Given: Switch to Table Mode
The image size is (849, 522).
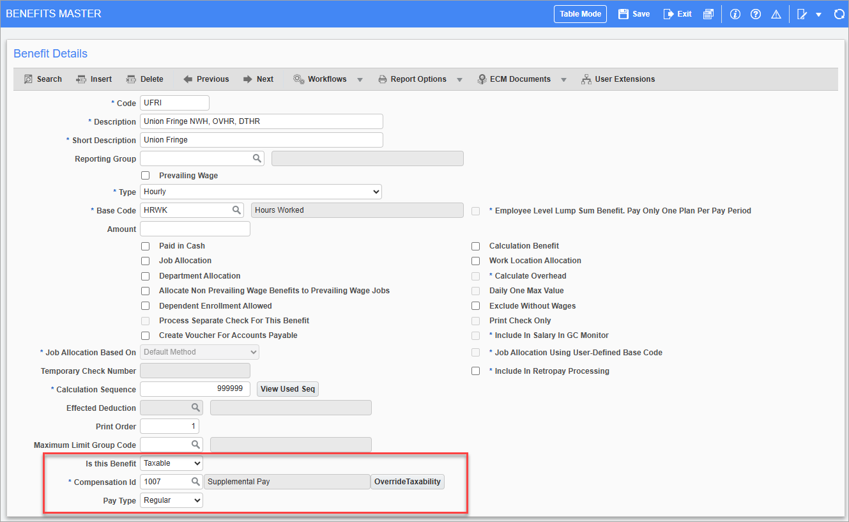Looking at the screenshot, I should (x=580, y=14).
